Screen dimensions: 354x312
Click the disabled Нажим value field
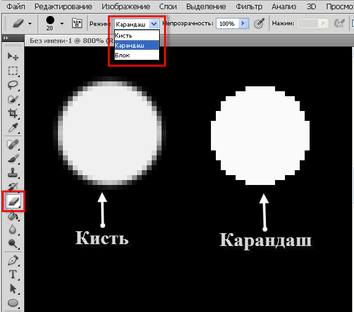[x=308, y=23]
